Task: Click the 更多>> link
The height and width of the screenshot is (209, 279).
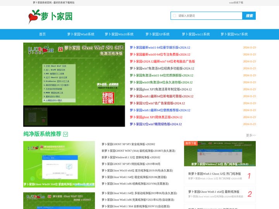Action: [x=251, y=135]
